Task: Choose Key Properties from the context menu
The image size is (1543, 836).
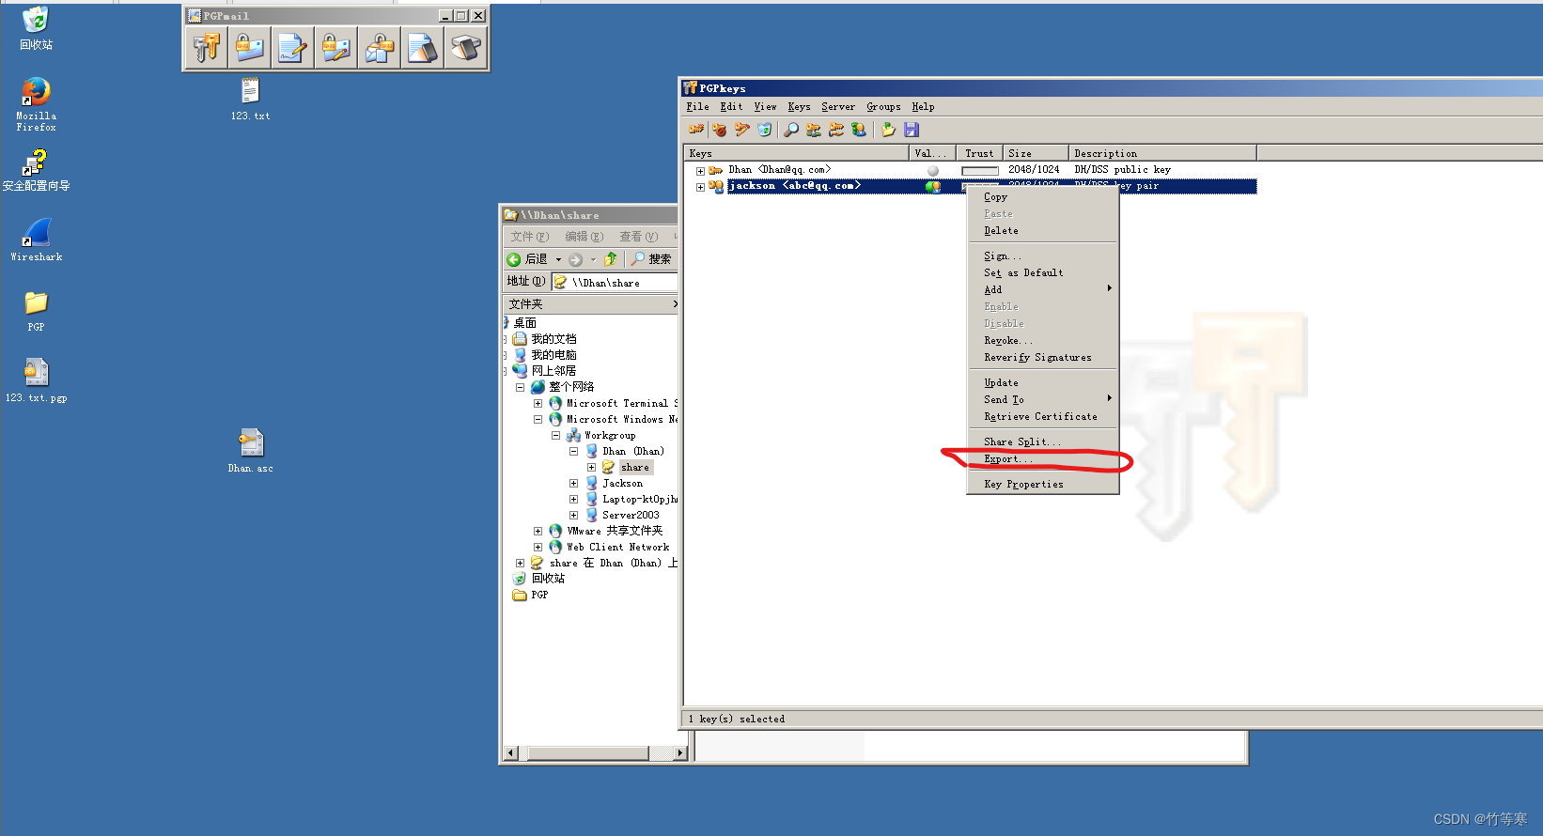Action: pos(1043,485)
